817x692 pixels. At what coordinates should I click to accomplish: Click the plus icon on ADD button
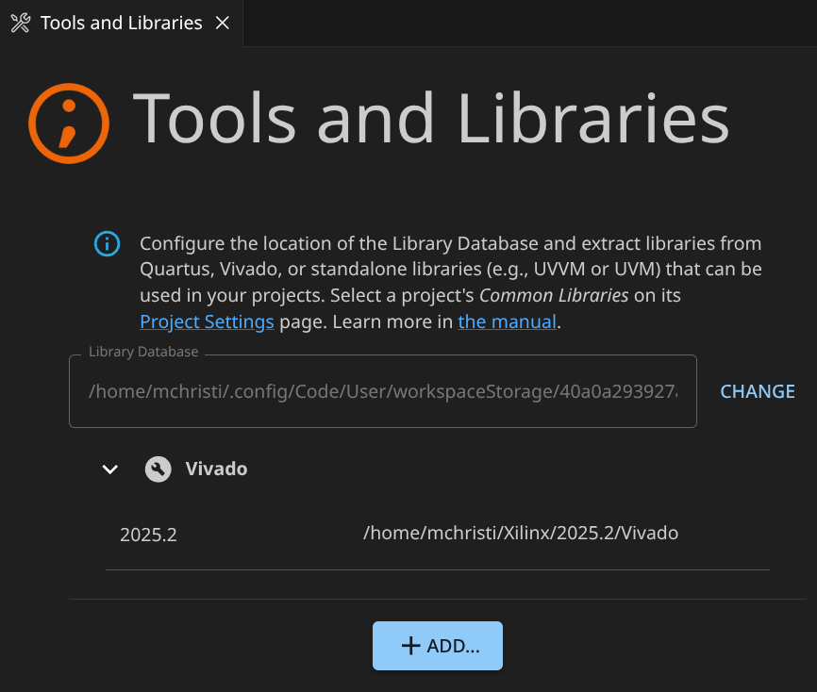(410, 646)
